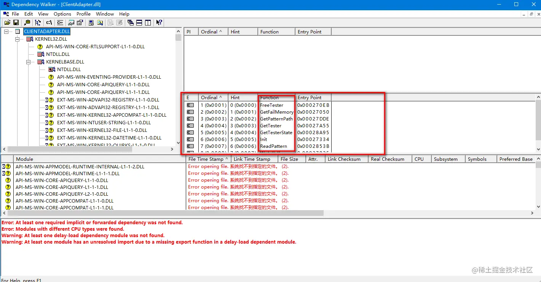Click Configure Module Search Order magnifier icon
541x282 pixels.
tap(100, 23)
